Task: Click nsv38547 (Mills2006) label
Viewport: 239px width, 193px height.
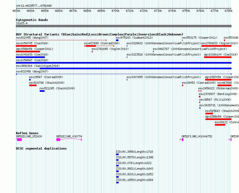Action: click(215, 100)
